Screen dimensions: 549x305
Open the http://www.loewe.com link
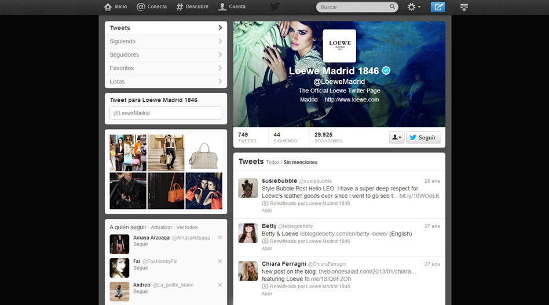pos(352,100)
